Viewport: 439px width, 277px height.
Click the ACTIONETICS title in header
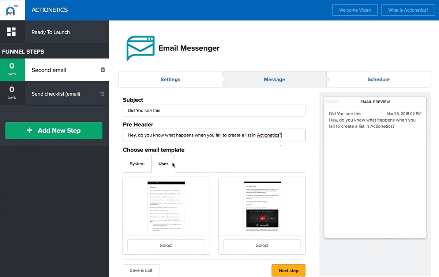click(50, 10)
